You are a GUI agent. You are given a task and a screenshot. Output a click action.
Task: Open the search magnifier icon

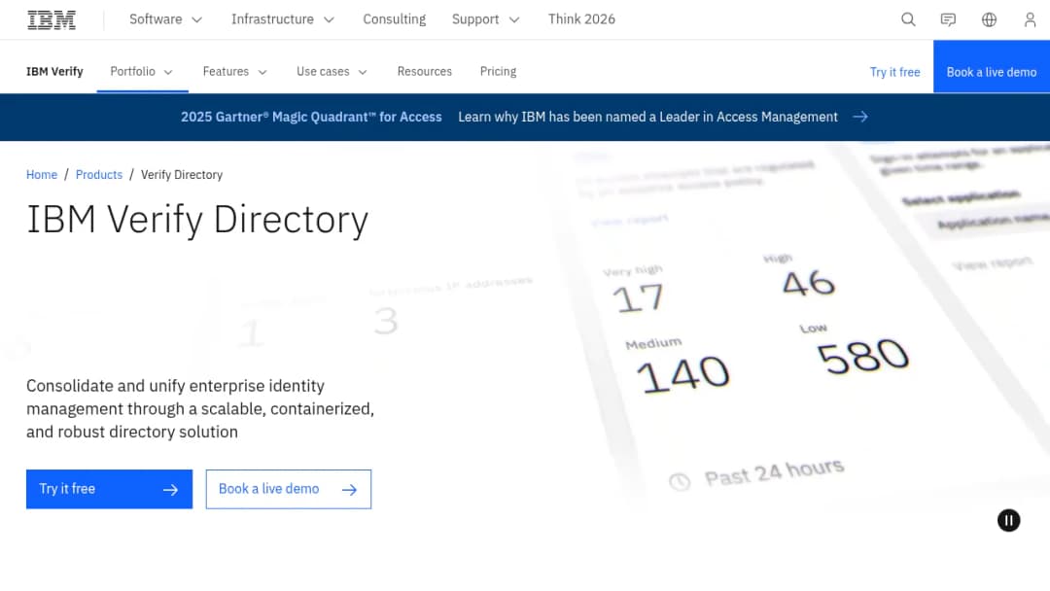click(x=908, y=19)
